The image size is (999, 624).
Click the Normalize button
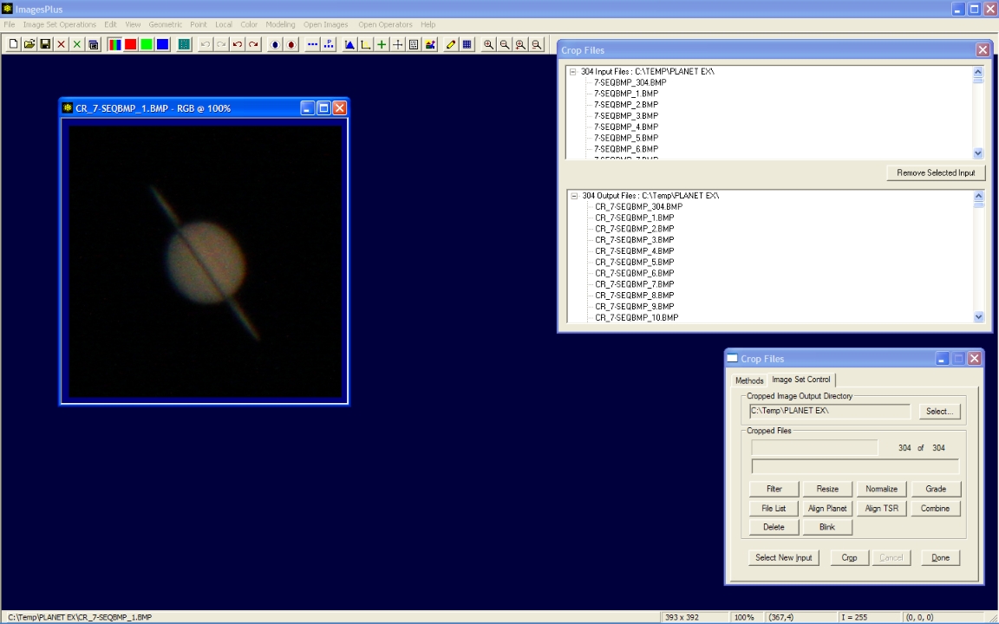click(881, 489)
